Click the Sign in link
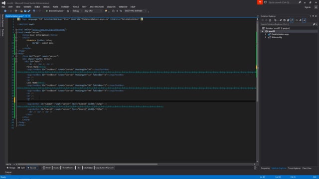 pos(308,7)
